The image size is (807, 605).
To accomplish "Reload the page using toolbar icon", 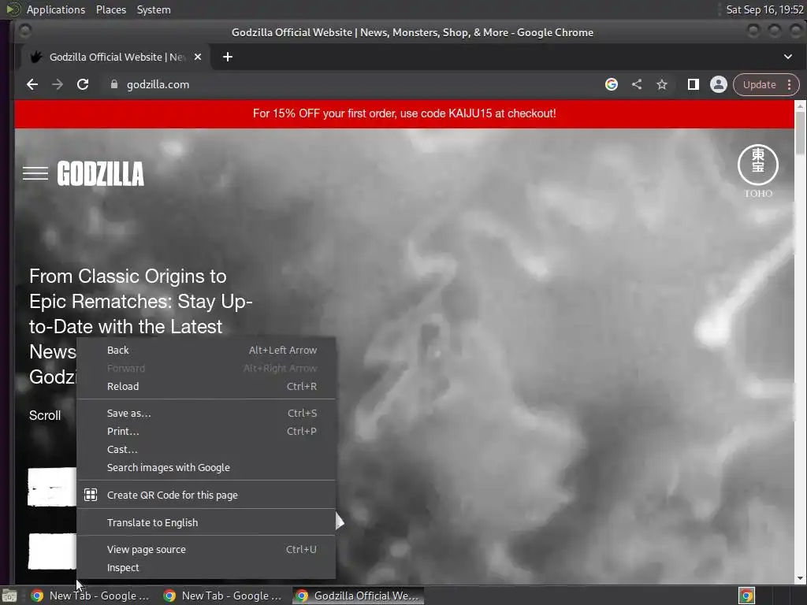I will coord(82,84).
